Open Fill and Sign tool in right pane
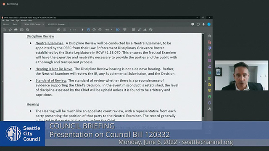This screenshot has height=151, width=269. pos(209,66)
